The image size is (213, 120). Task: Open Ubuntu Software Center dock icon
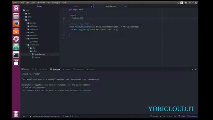pos(16,32)
